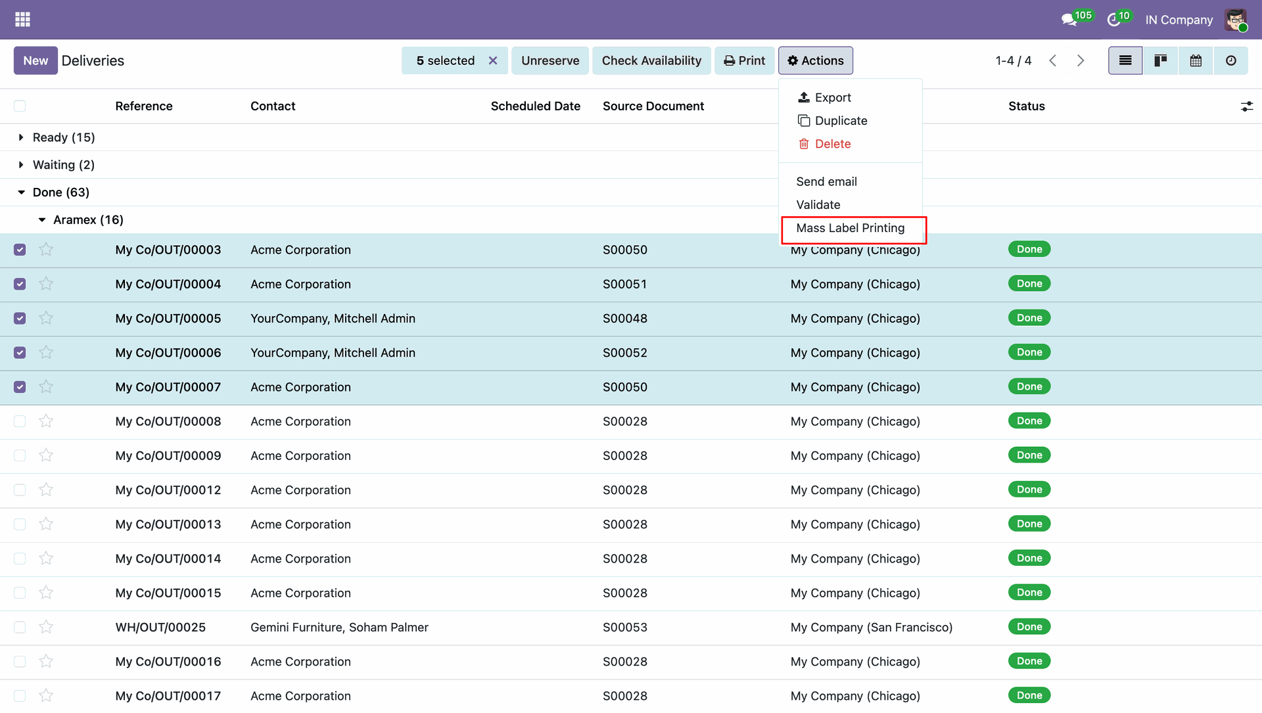1262x713 pixels.
Task: Clear the 5 selected records chip
Action: (493, 60)
